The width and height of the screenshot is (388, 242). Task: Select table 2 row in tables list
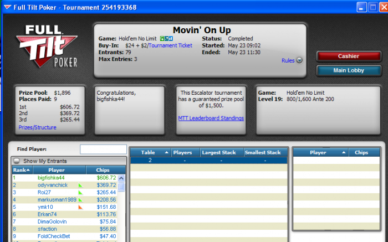(209, 161)
